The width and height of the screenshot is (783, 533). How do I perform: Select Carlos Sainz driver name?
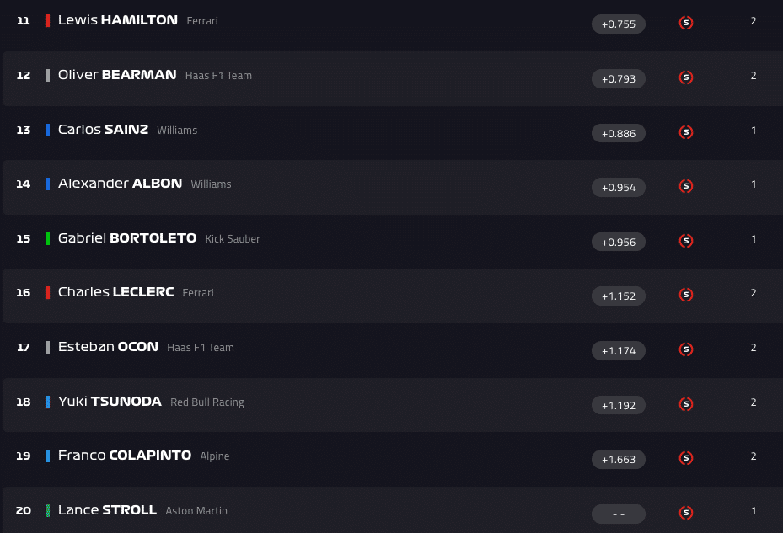pyautogui.click(x=103, y=130)
